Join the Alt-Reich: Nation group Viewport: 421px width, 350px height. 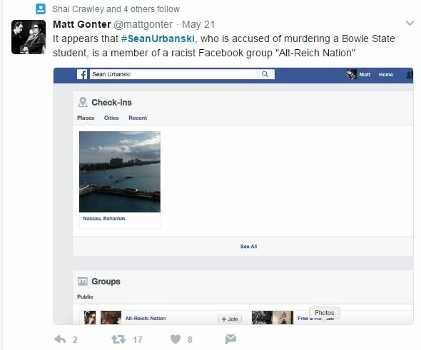[x=230, y=319]
